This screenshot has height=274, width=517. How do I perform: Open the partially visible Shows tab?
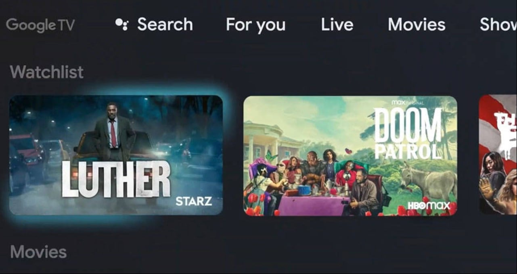click(x=498, y=25)
